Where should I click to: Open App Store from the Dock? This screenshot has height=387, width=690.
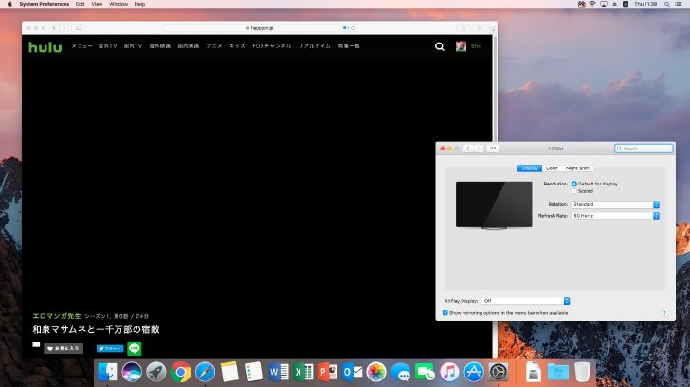point(474,372)
